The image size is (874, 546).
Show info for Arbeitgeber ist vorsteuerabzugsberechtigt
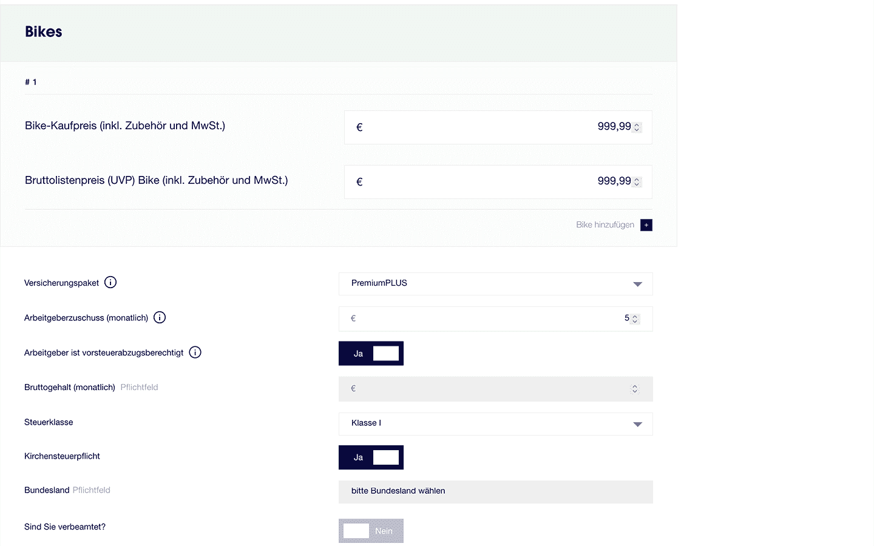coord(195,352)
